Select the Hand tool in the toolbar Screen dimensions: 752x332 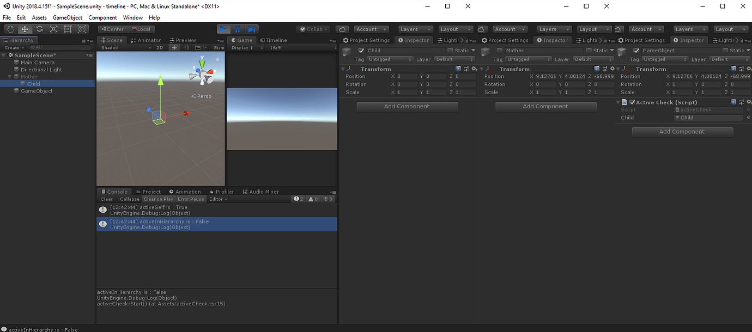coord(10,29)
